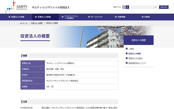Click the address 東京都千代田区丸の内一丁目8番3号

click(60, 75)
